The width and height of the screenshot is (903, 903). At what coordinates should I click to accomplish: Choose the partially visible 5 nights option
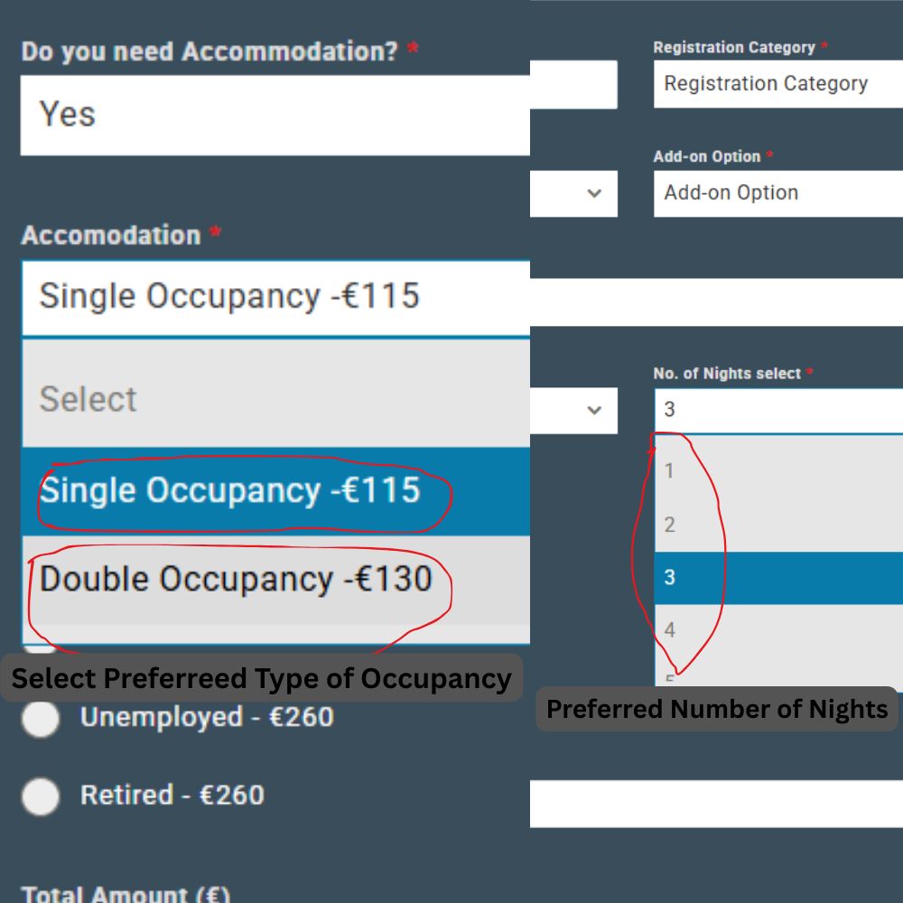pos(777,679)
